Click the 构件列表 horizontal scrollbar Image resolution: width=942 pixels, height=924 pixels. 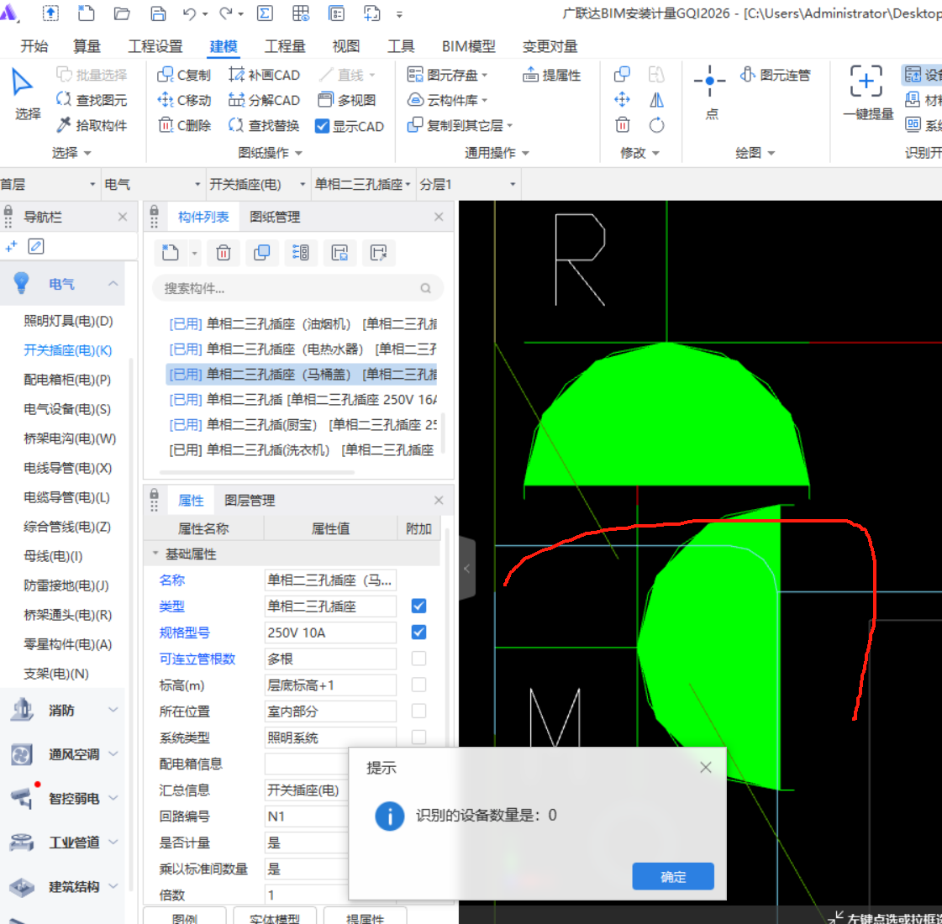pos(257,473)
